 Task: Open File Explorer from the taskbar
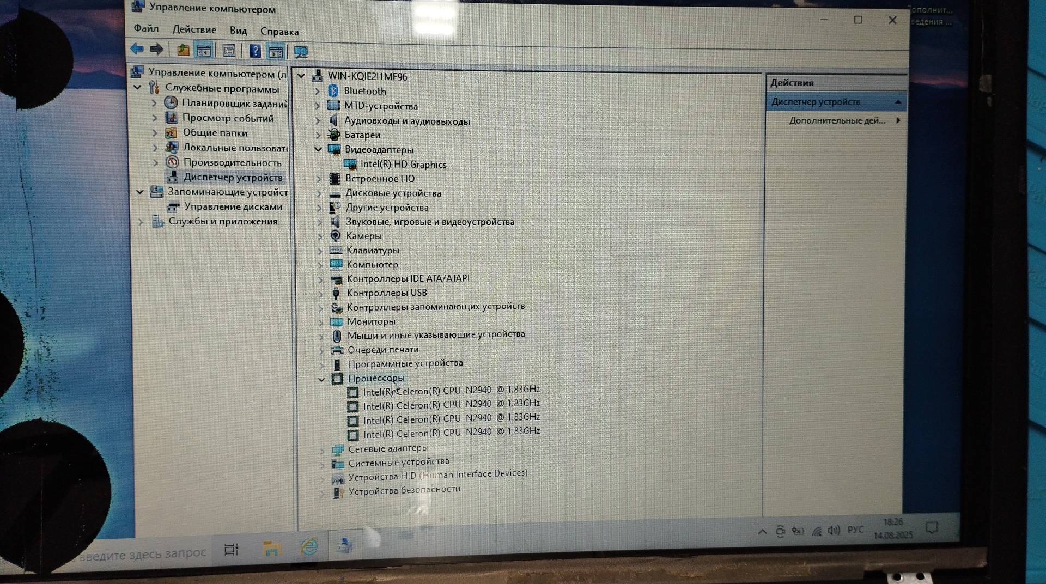(x=271, y=549)
